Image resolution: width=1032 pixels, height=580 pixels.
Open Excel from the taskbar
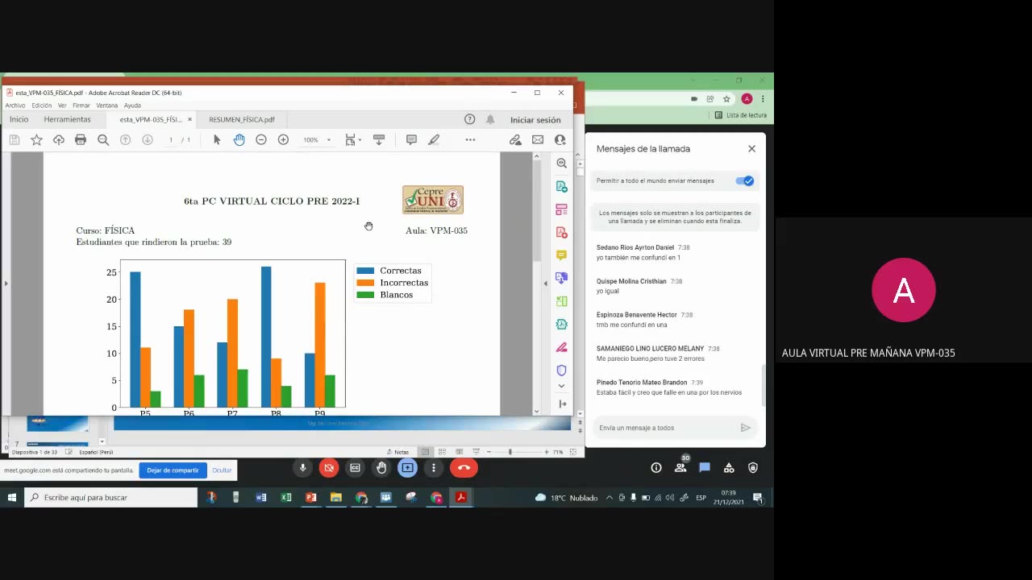(x=286, y=498)
